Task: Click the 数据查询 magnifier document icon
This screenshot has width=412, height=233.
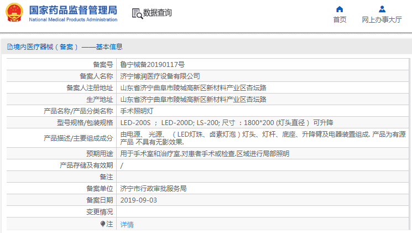Action: (137, 13)
